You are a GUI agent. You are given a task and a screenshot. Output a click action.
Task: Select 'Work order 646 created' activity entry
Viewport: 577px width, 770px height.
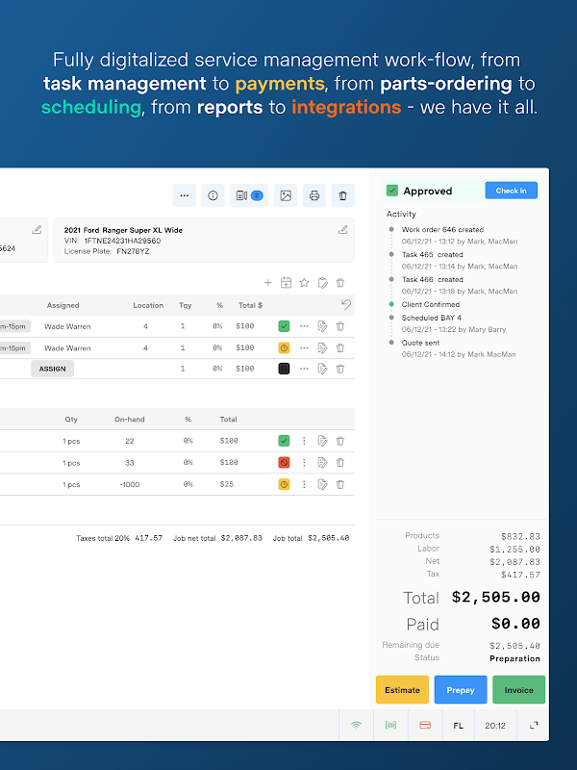click(442, 230)
